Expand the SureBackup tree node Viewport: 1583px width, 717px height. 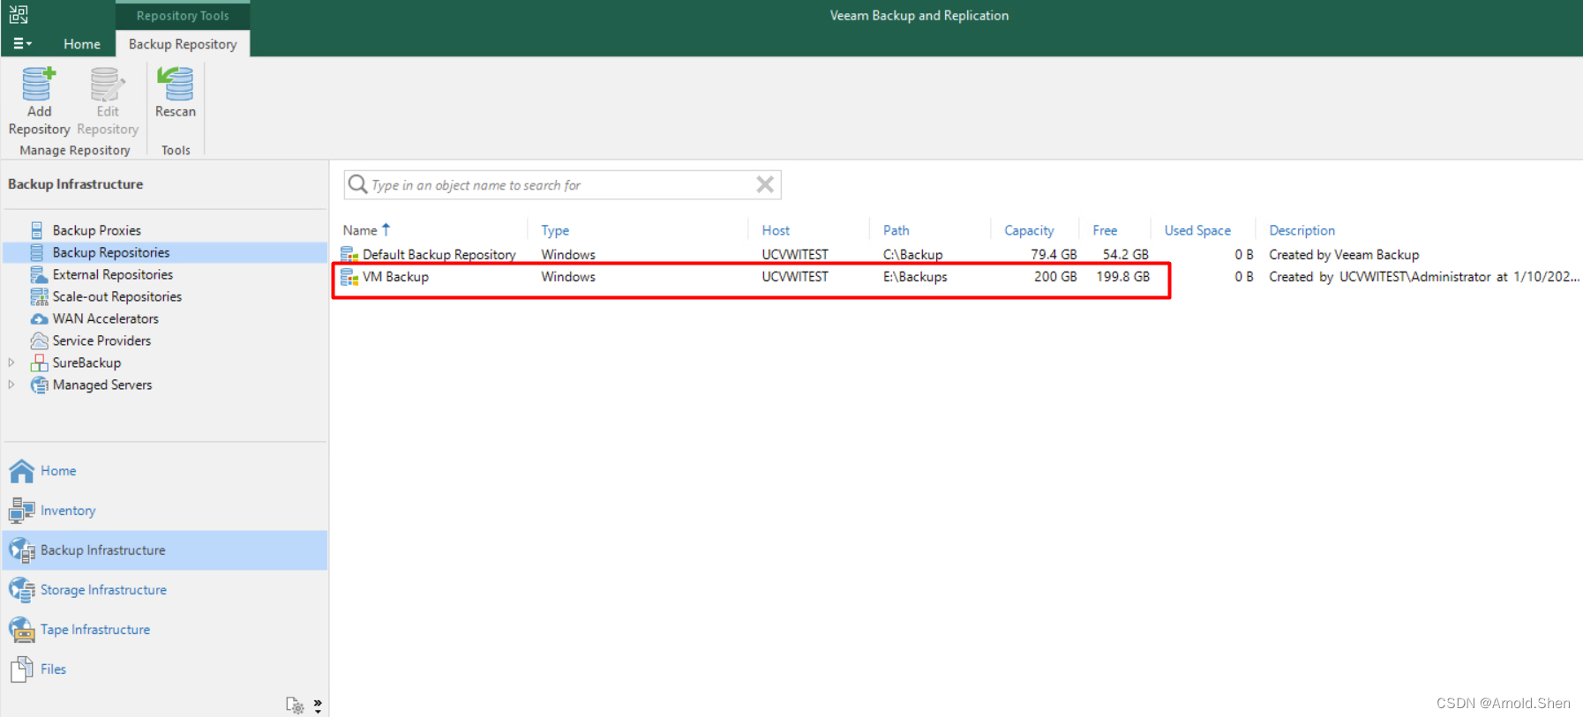point(11,362)
